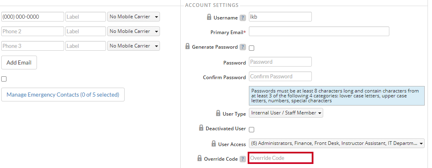Check the Deactivated User checkbox
The height and width of the screenshot is (168, 432).
tap(252, 130)
